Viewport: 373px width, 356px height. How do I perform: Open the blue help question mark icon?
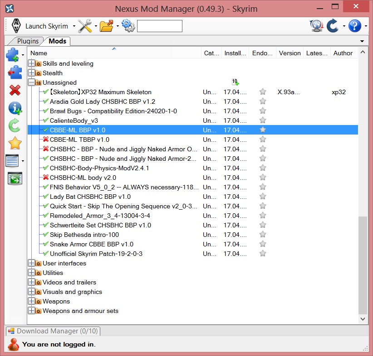tap(354, 26)
